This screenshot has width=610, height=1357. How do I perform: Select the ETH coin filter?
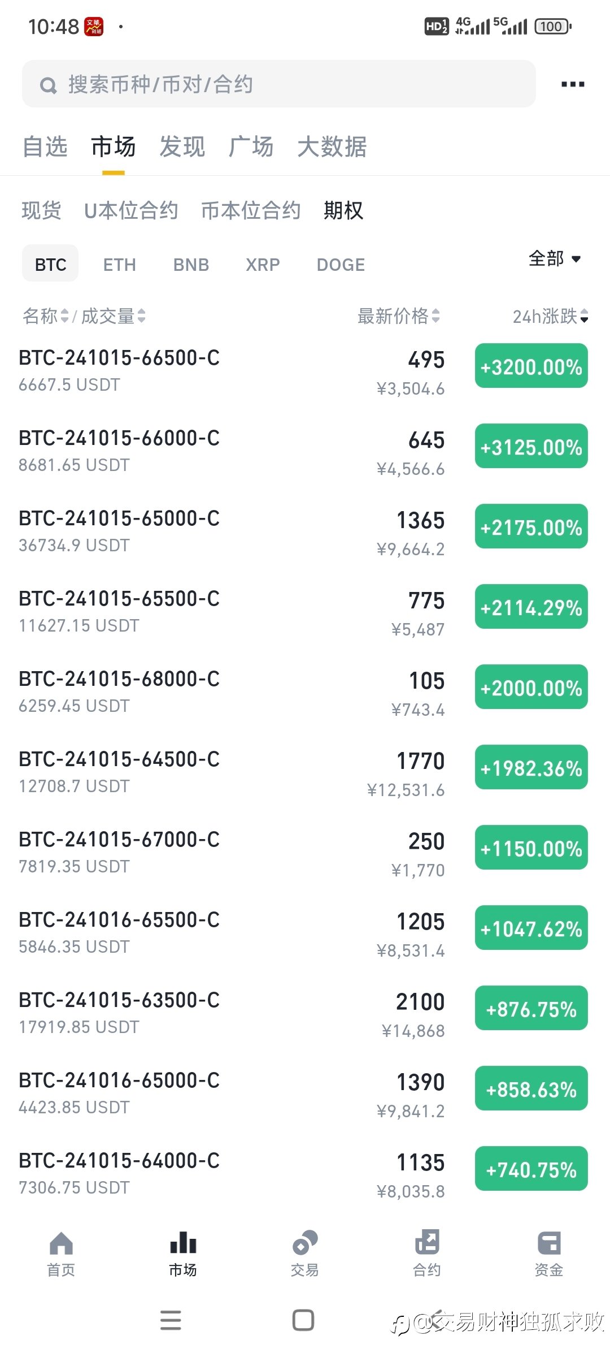pyautogui.click(x=120, y=264)
